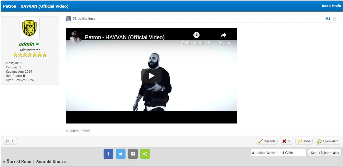Click the 'Katılım: Aug 2019' text
This screenshot has width=343, height=167.
pos(19,71)
